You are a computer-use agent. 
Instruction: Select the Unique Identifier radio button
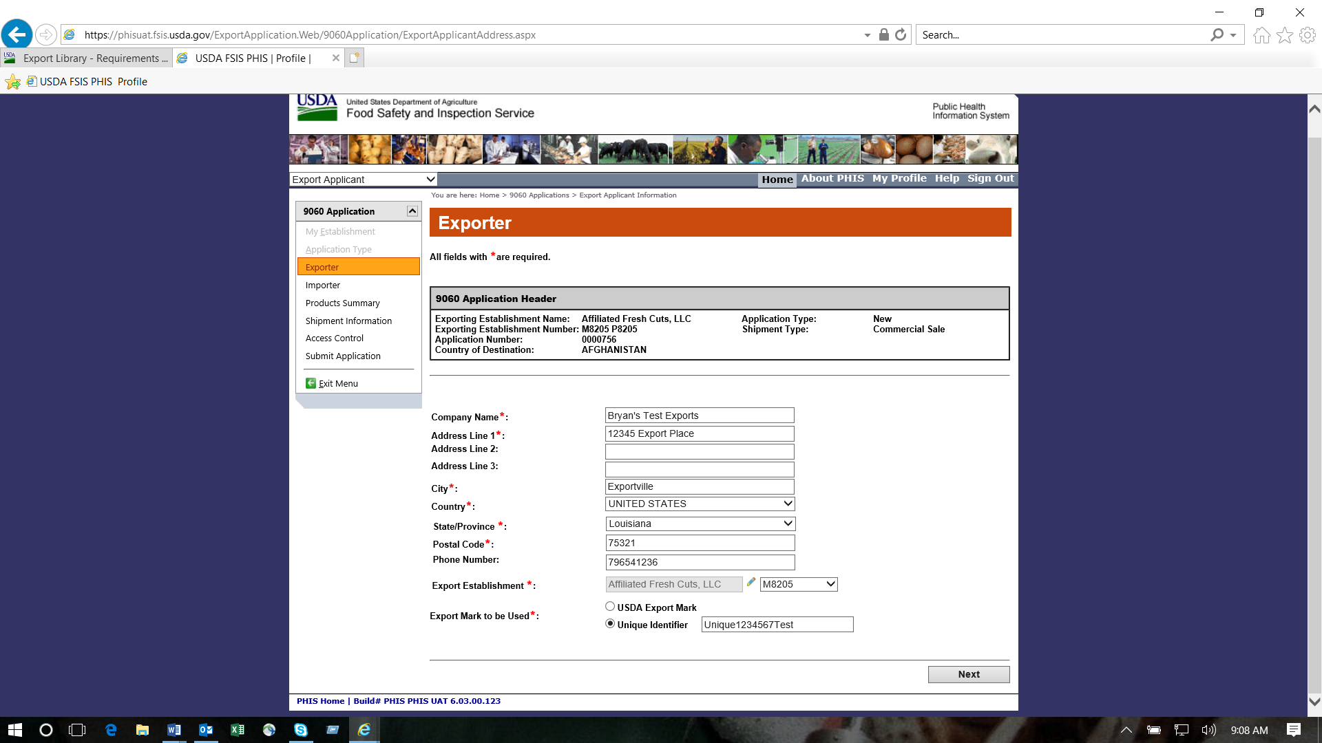(x=610, y=623)
